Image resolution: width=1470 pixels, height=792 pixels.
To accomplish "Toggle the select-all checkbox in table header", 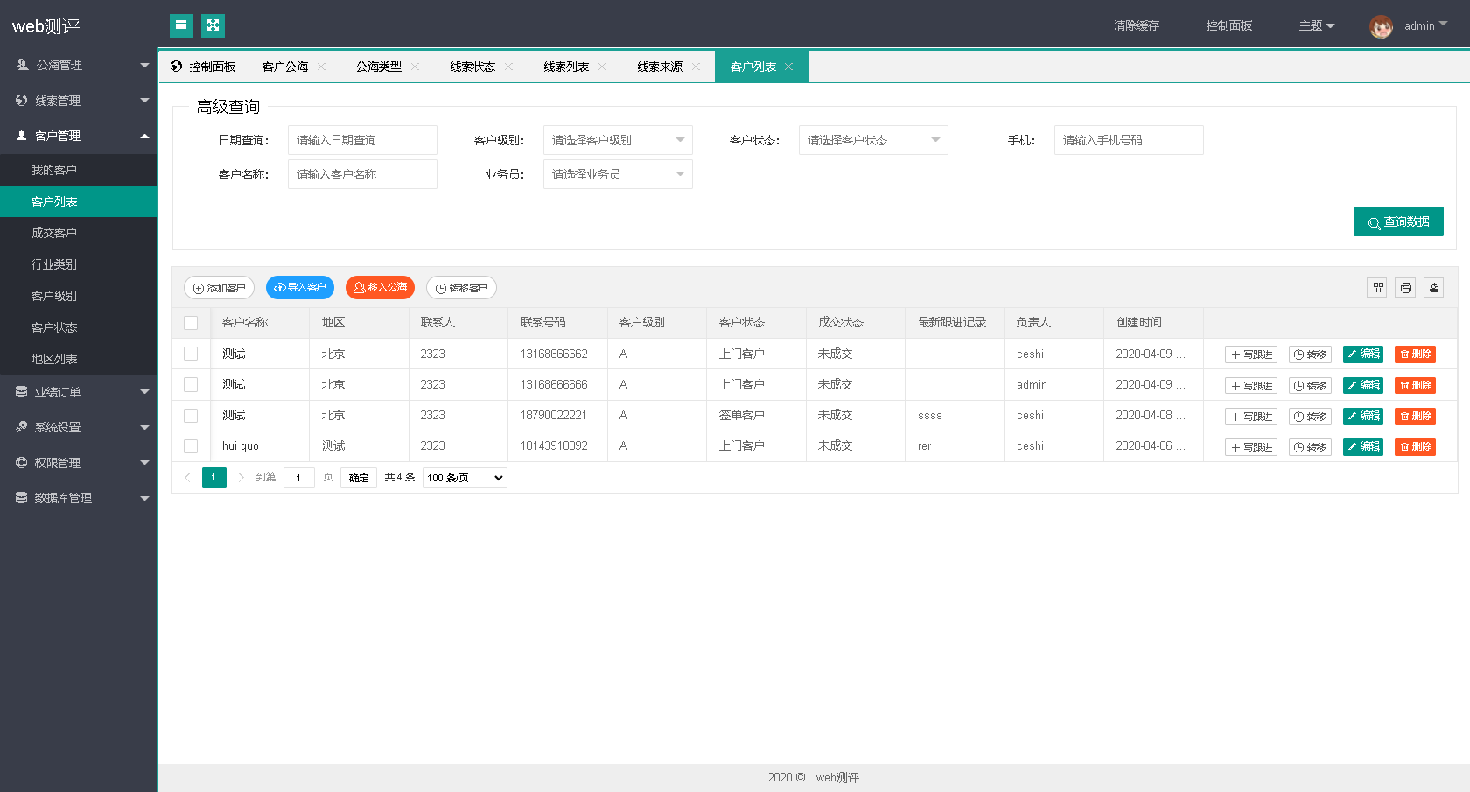I will coord(191,323).
